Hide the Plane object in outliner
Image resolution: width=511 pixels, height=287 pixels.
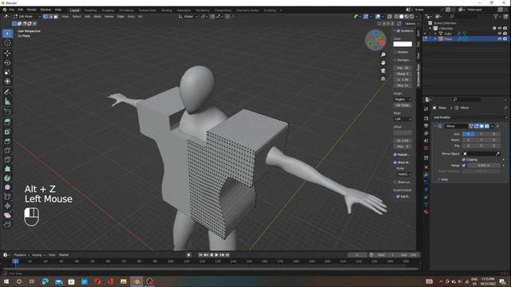click(x=500, y=39)
